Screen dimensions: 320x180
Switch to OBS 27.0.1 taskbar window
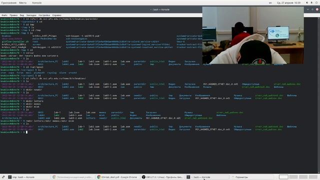162,177
